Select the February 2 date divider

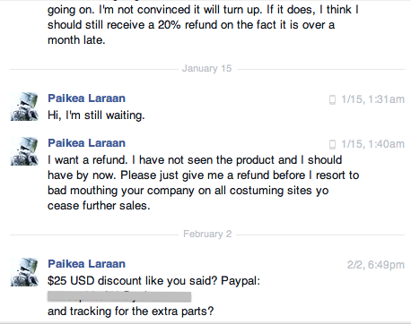[207, 234]
